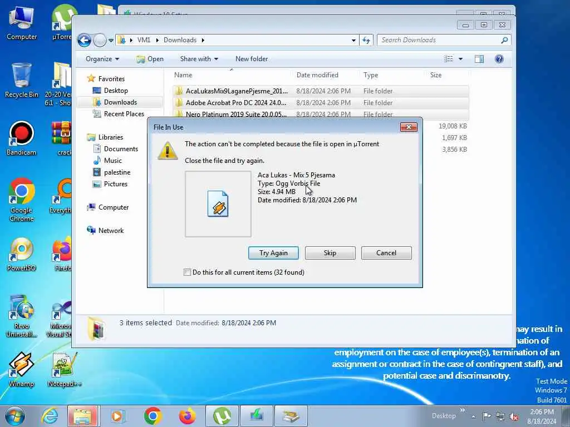Click the Ogg Vorbis file thumbnail in dialog
The width and height of the screenshot is (570, 427).
tap(218, 204)
